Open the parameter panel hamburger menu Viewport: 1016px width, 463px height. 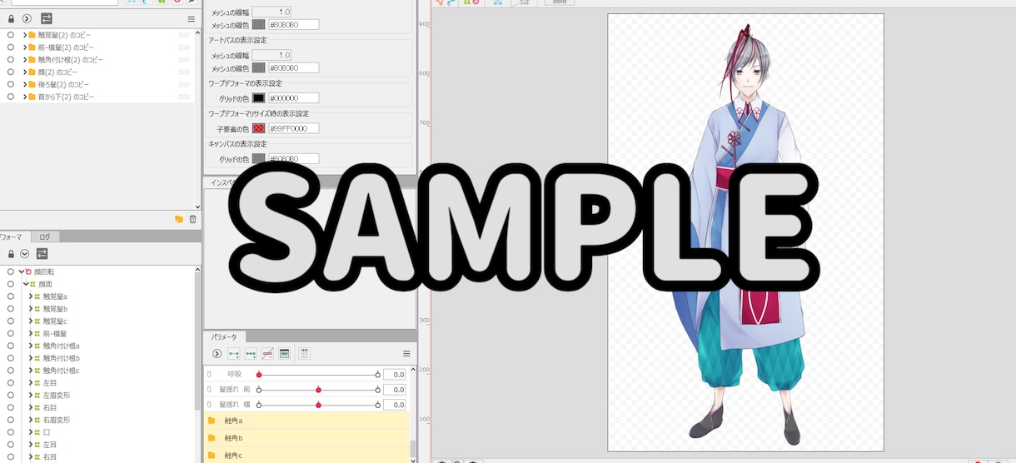[406, 353]
